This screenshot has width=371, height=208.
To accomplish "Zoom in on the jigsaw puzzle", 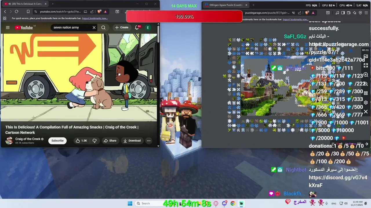I will [366, 75].
